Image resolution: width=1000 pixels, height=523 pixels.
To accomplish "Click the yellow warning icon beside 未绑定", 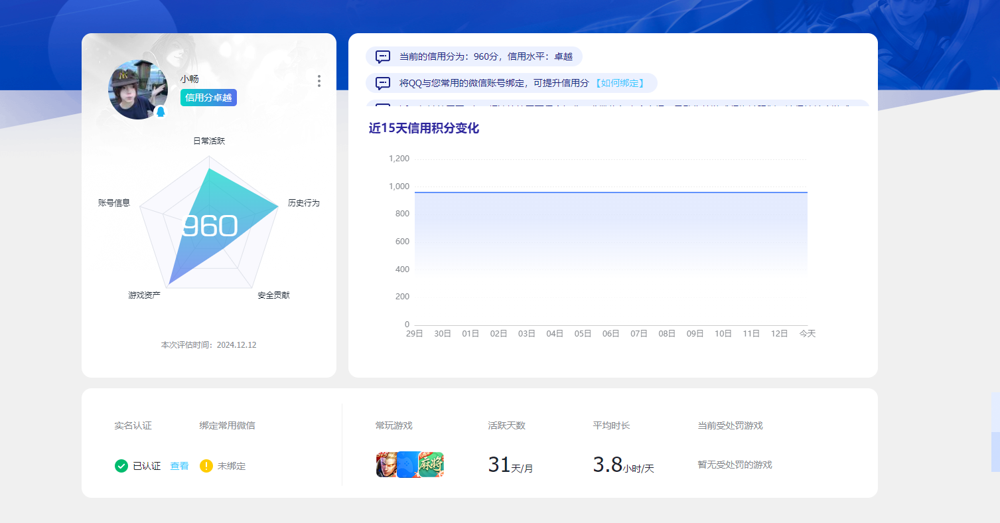I will tap(206, 466).
